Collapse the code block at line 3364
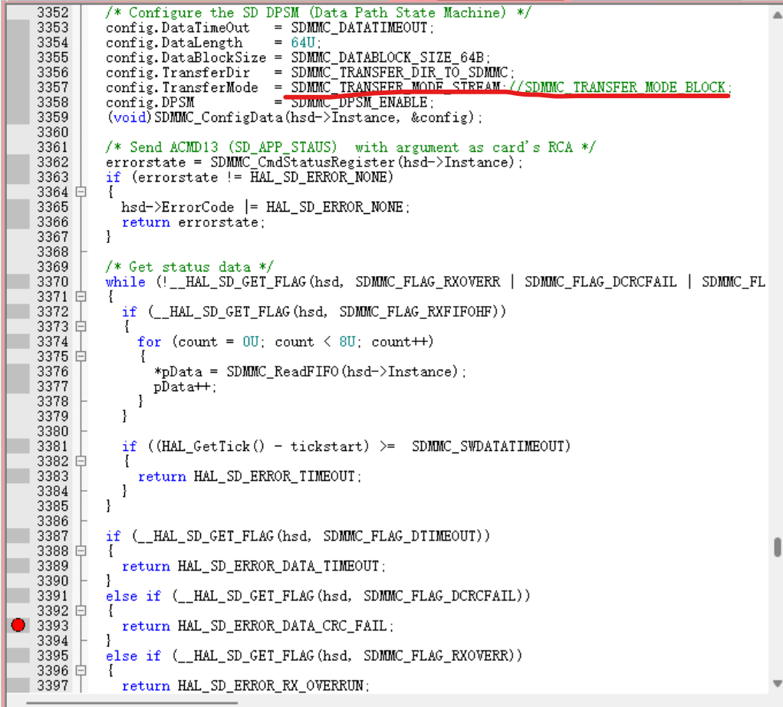Image resolution: width=783 pixels, height=707 pixels. tap(81, 192)
